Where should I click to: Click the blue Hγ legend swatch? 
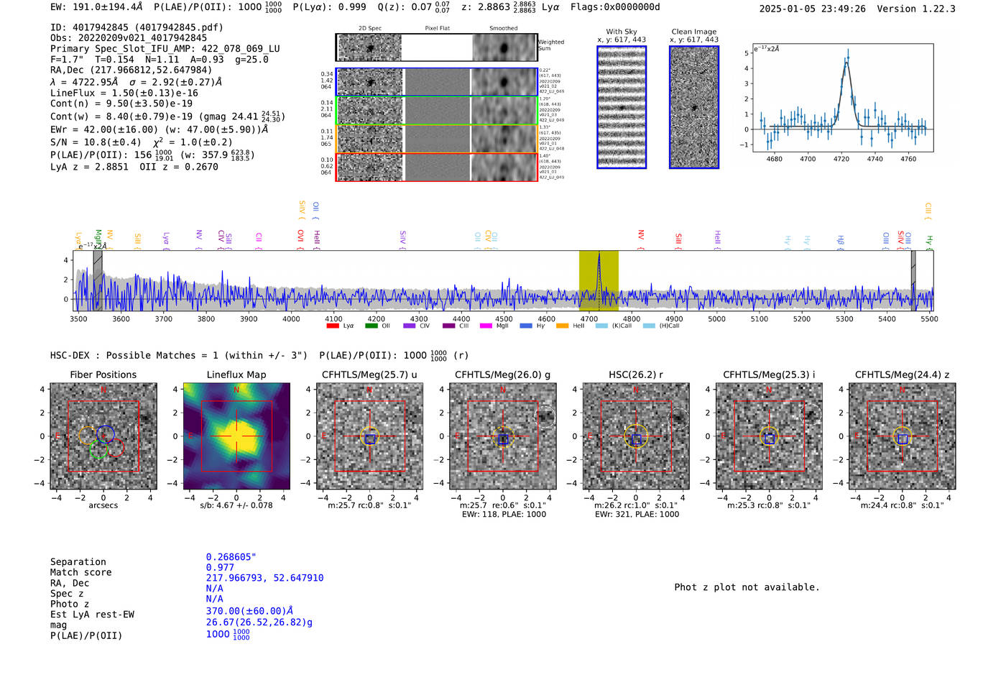[526, 326]
